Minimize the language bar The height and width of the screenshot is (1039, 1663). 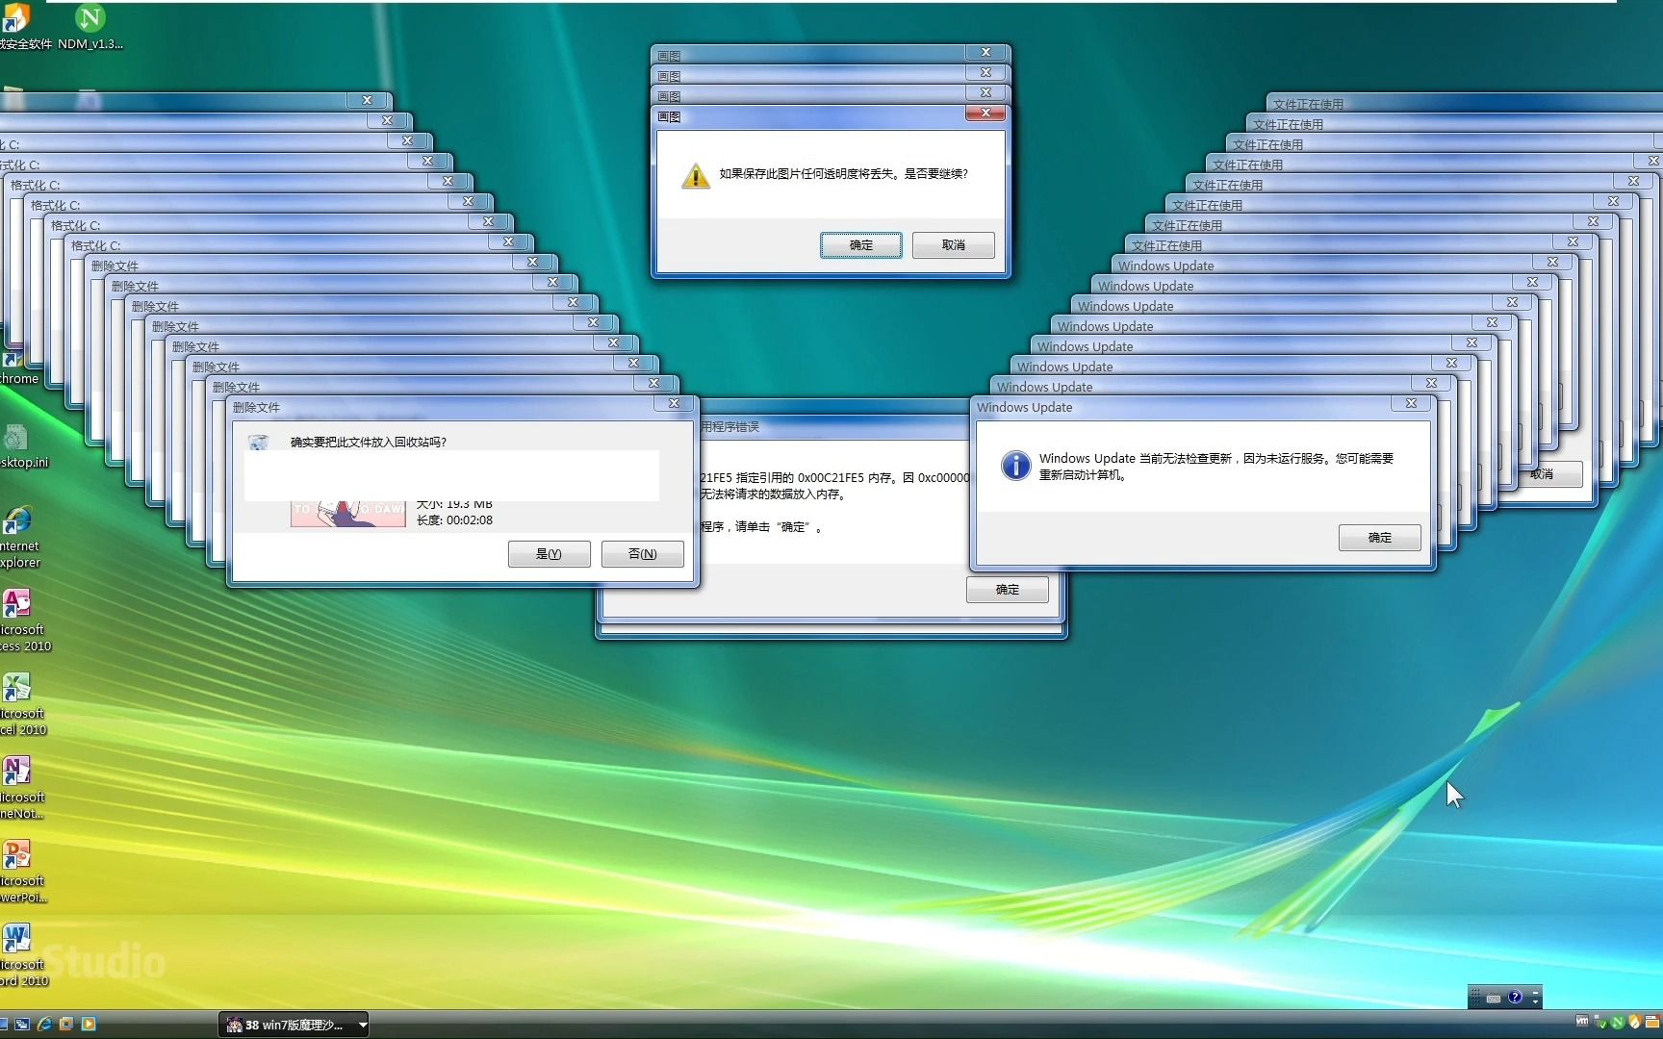pos(1536,992)
